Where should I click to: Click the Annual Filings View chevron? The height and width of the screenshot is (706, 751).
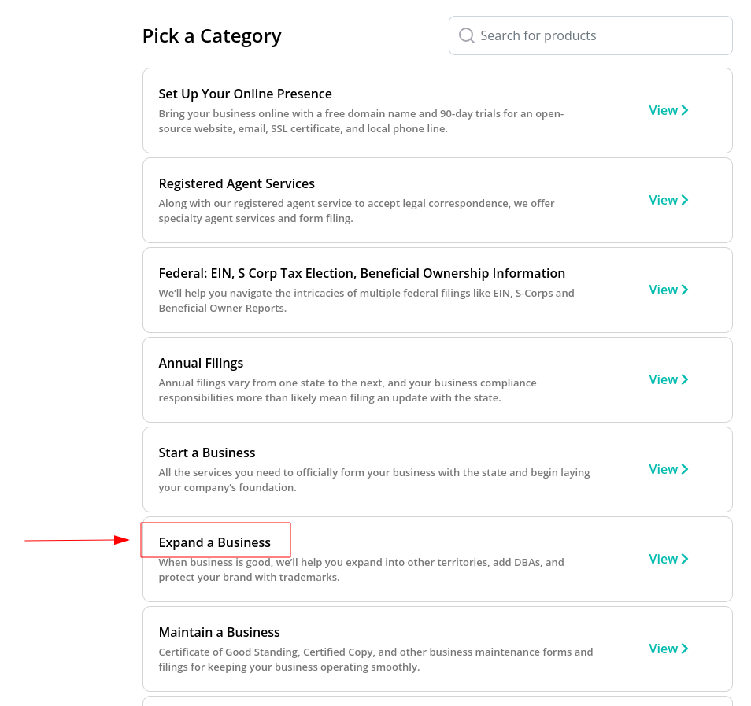click(x=684, y=379)
